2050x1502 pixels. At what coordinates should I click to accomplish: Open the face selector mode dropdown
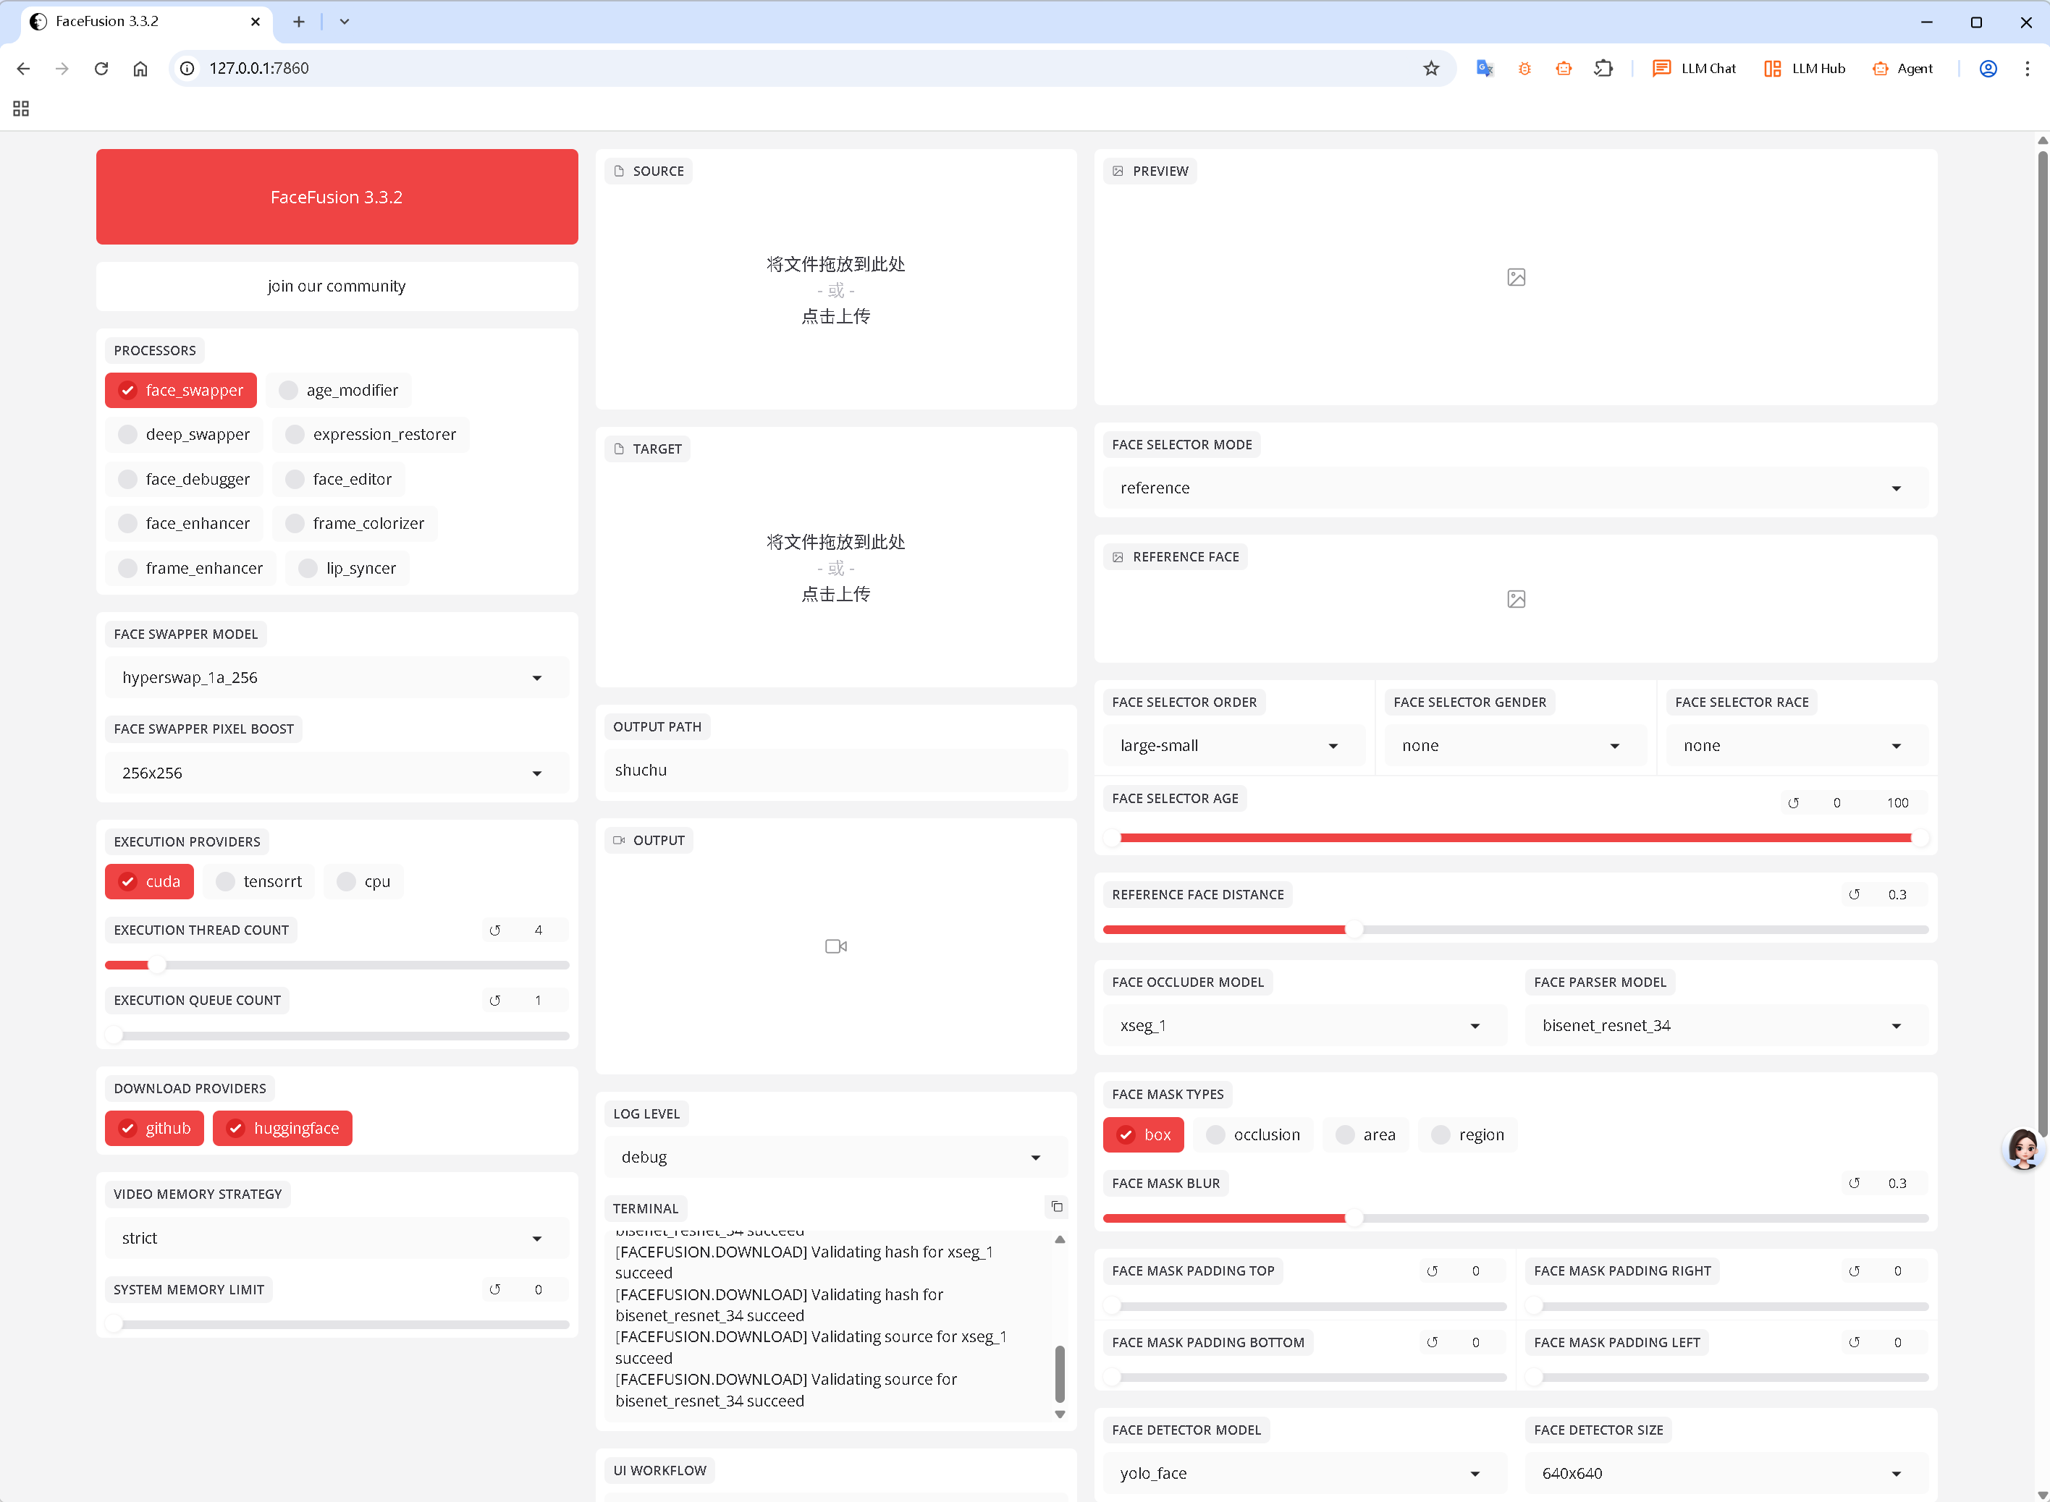pyautogui.click(x=1515, y=488)
